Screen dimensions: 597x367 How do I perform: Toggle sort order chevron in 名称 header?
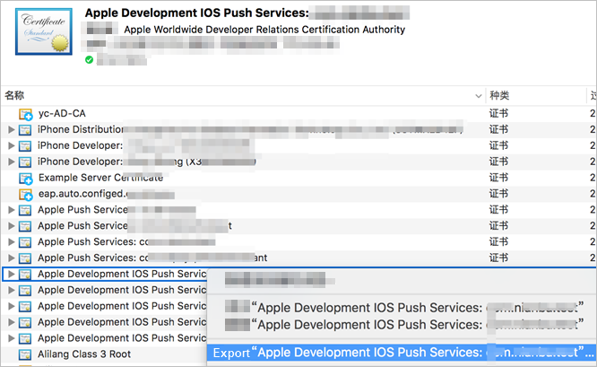[479, 96]
